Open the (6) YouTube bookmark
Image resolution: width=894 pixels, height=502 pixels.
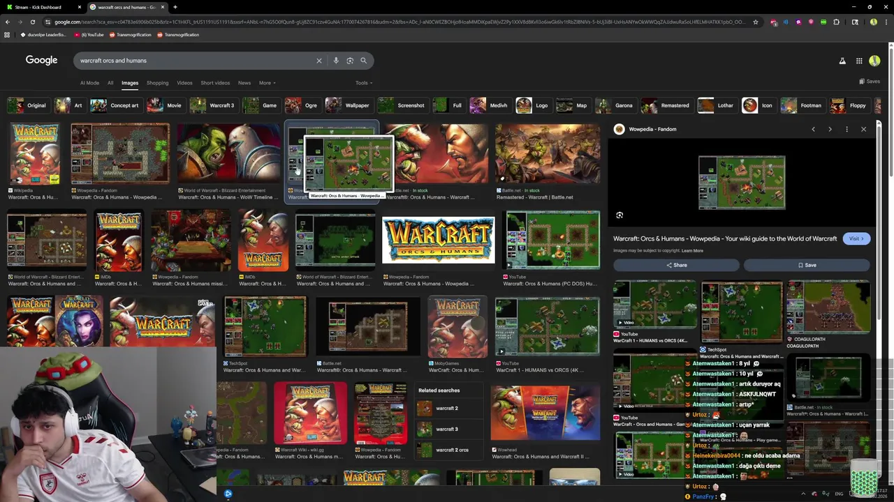tap(89, 34)
